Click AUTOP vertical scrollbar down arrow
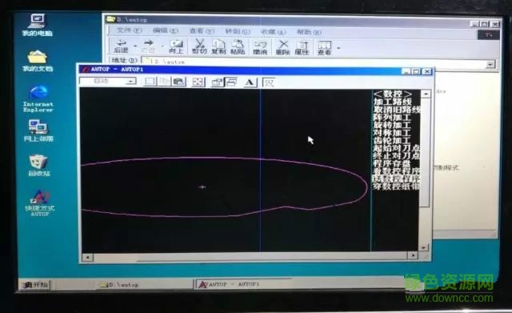This screenshot has height=313, width=512. pyautogui.click(x=423, y=247)
